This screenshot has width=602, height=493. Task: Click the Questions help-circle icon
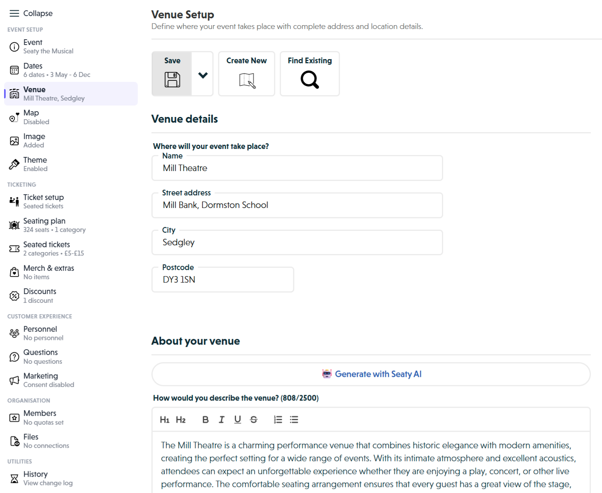tap(14, 357)
